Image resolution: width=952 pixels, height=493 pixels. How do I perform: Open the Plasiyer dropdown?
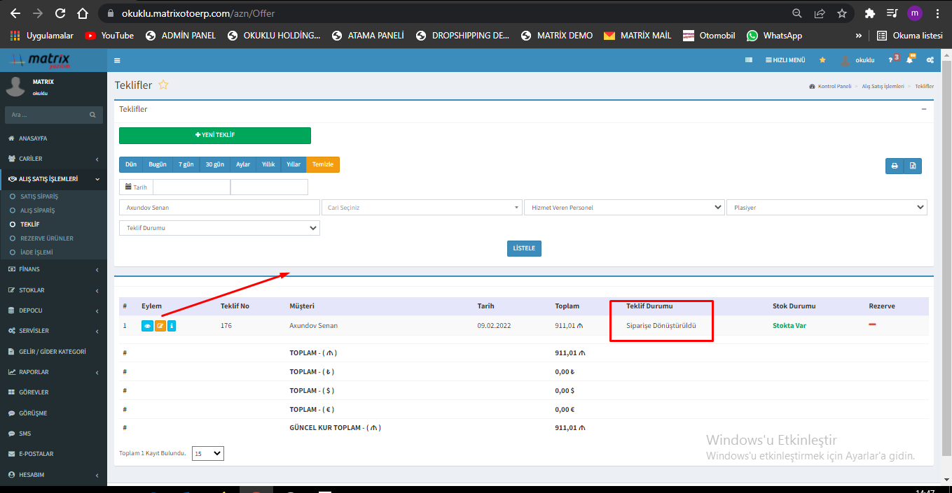coord(826,208)
